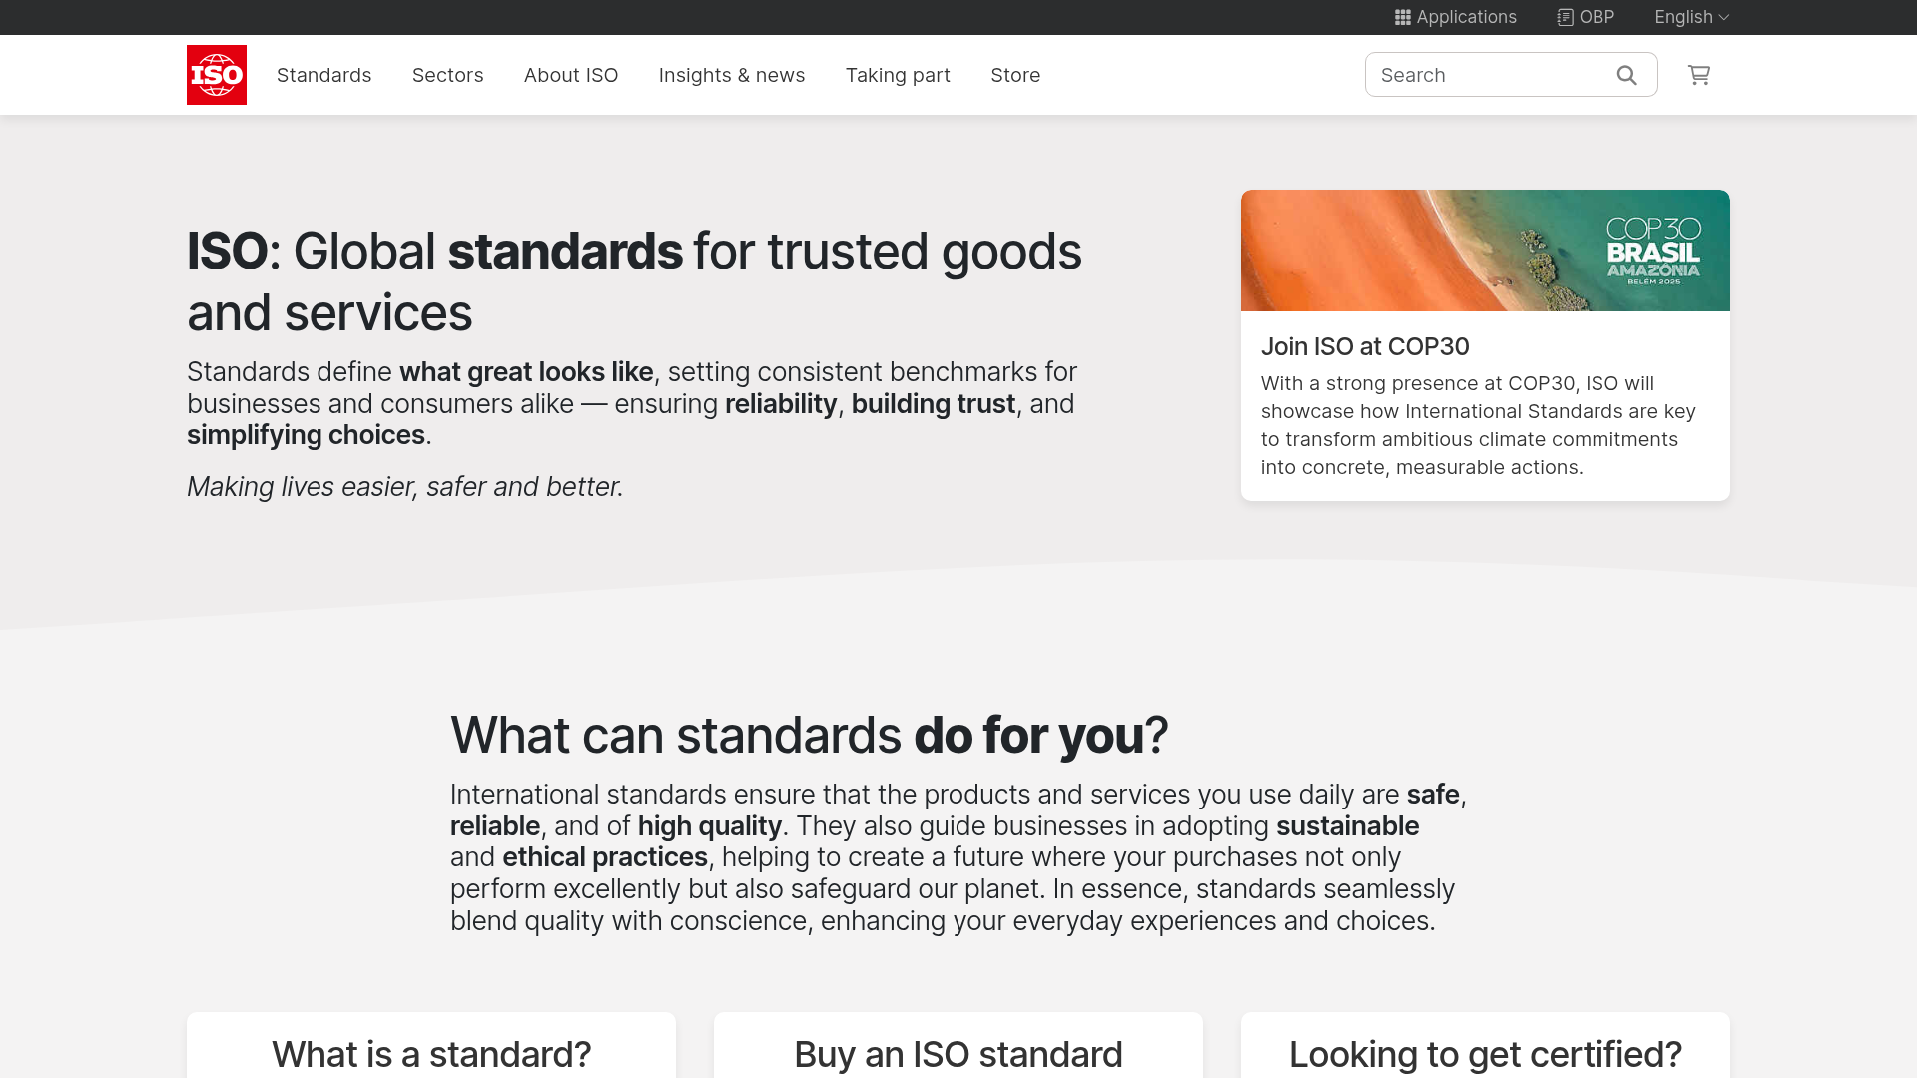Open the search magnifier icon
This screenshot has width=1917, height=1078.
[1626, 74]
